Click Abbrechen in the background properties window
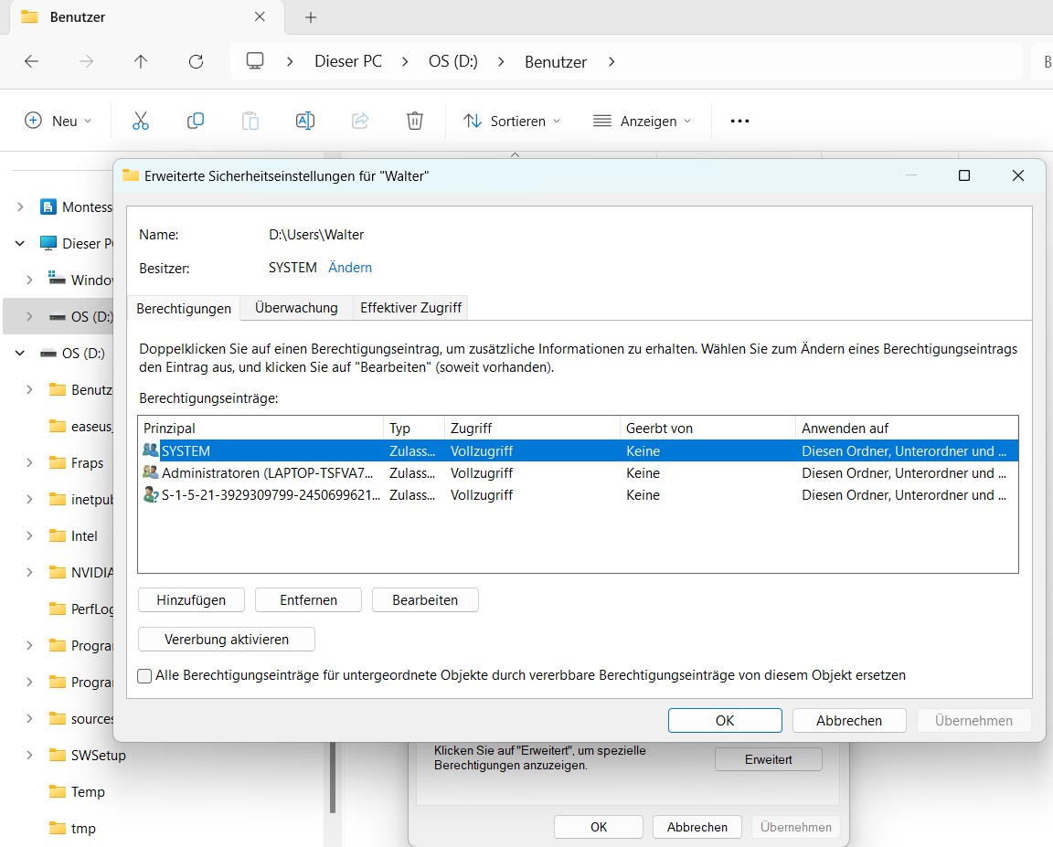Image resolution: width=1053 pixels, height=847 pixels. coord(697,827)
